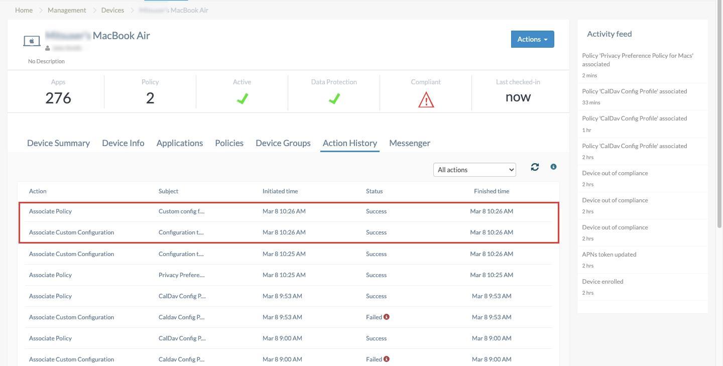Viewport: 723px width, 366px height.
Task: Click the Devices breadcrumb link
Action: [112, 10]
